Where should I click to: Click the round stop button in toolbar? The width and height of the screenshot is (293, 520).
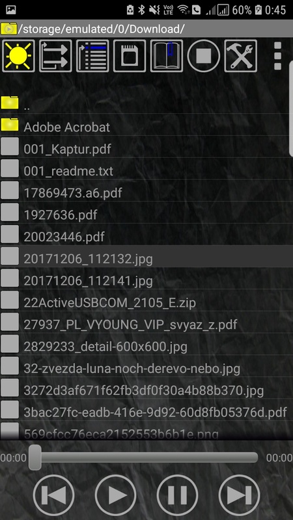204,56
